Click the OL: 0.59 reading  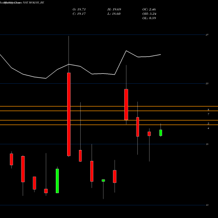[149, 18]
